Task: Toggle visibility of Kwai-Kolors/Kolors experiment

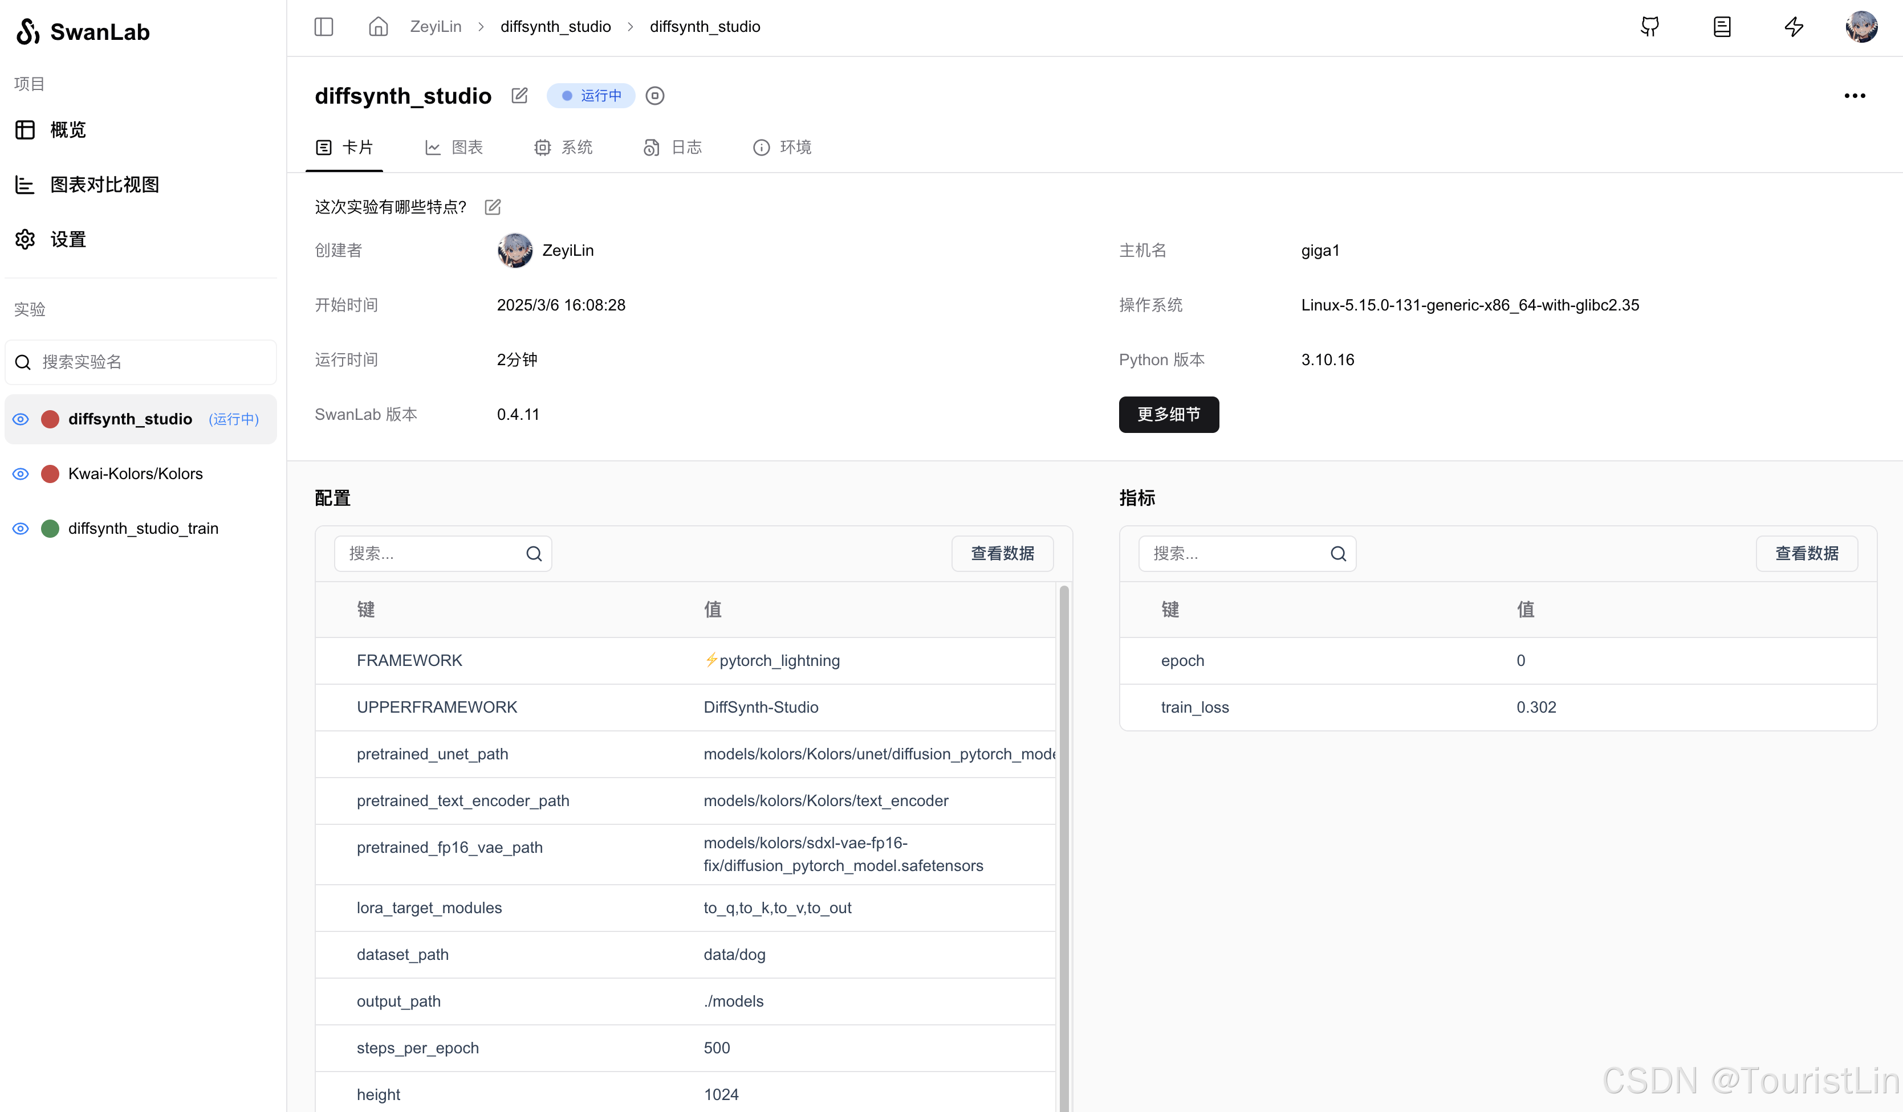Action: [x=21, y=474]
